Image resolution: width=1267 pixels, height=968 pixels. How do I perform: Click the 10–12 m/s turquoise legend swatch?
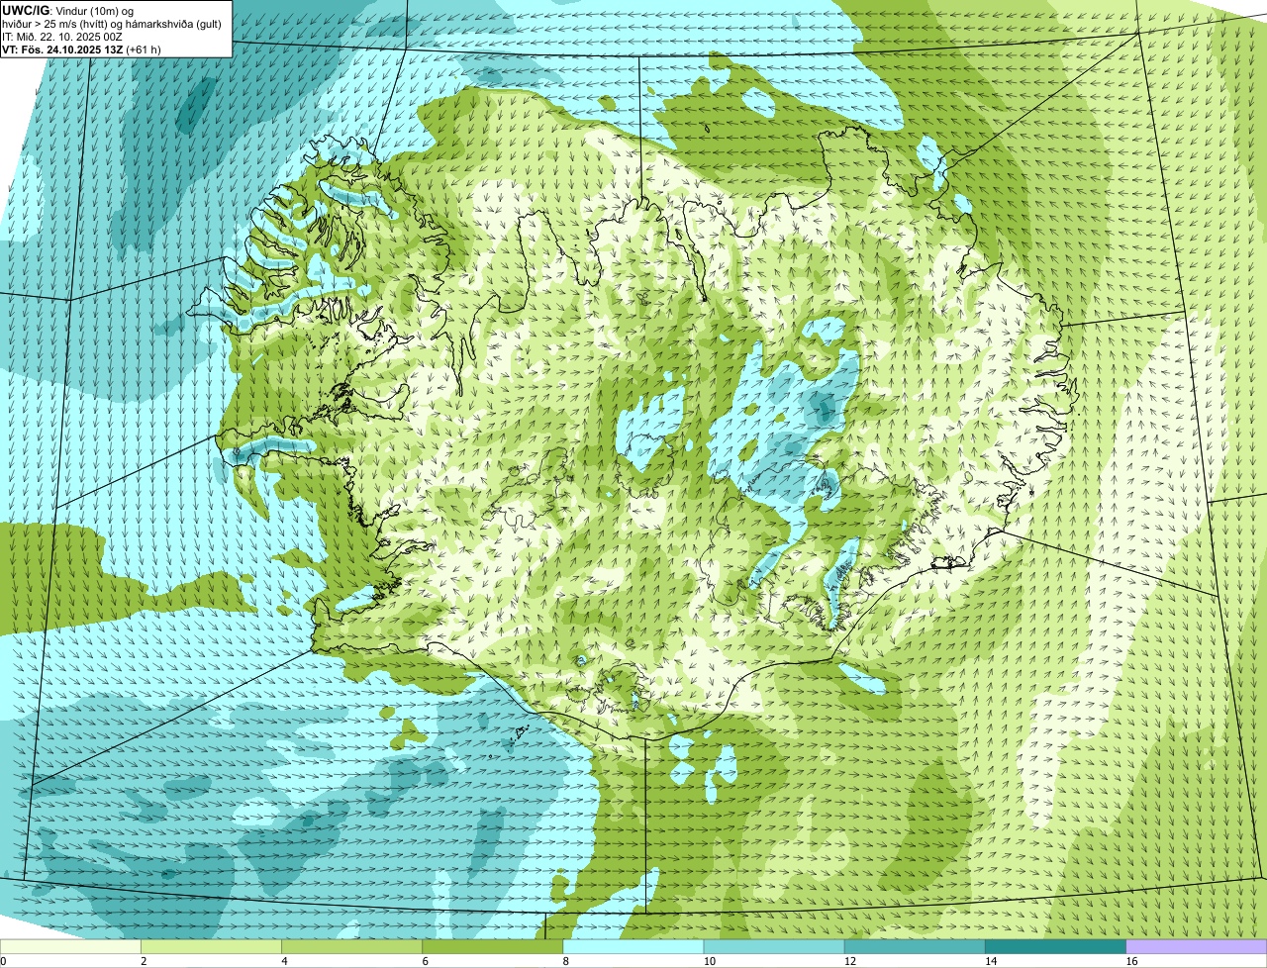[x=774, y=947]
